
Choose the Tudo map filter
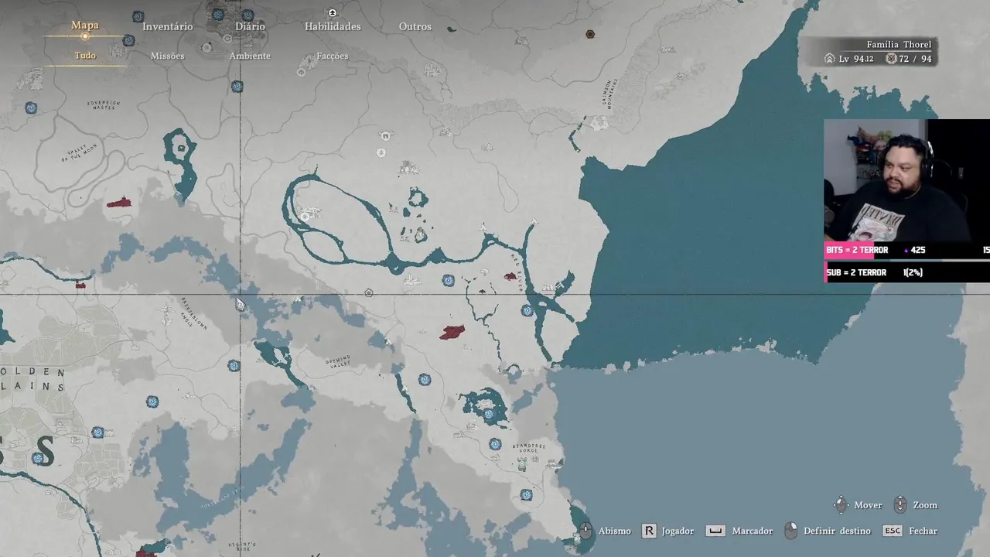[x=85, y=56]
